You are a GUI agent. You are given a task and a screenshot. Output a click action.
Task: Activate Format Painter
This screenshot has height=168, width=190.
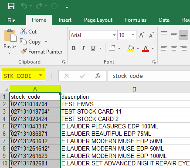tap(41, 52)
